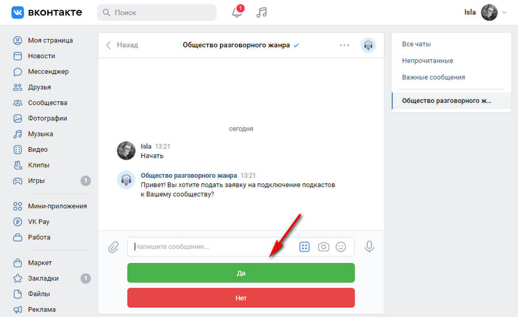Select Важные сообщения filter
The height and width of the screenshot is (317, 518).
click(433, 77)
